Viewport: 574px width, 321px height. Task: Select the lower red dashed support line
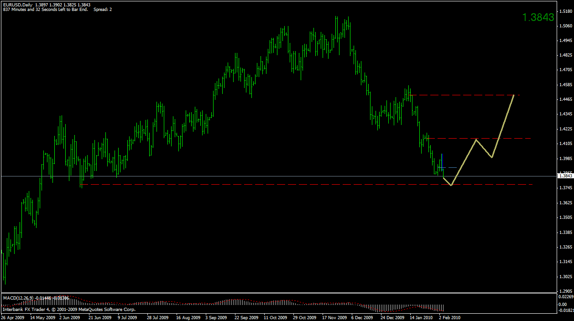(274, 184)
